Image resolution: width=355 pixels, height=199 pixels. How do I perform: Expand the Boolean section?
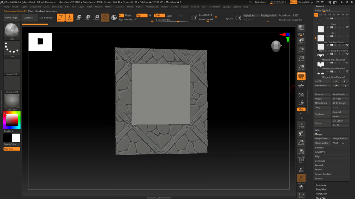pos(319,148)
